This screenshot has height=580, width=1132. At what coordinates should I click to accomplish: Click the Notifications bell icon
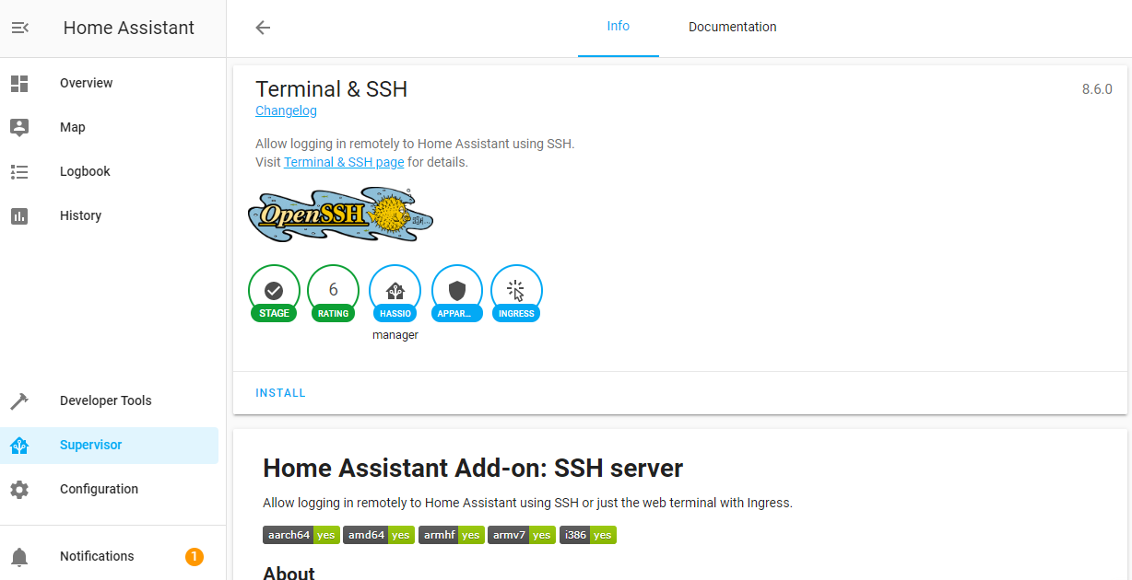pos(19,556)
